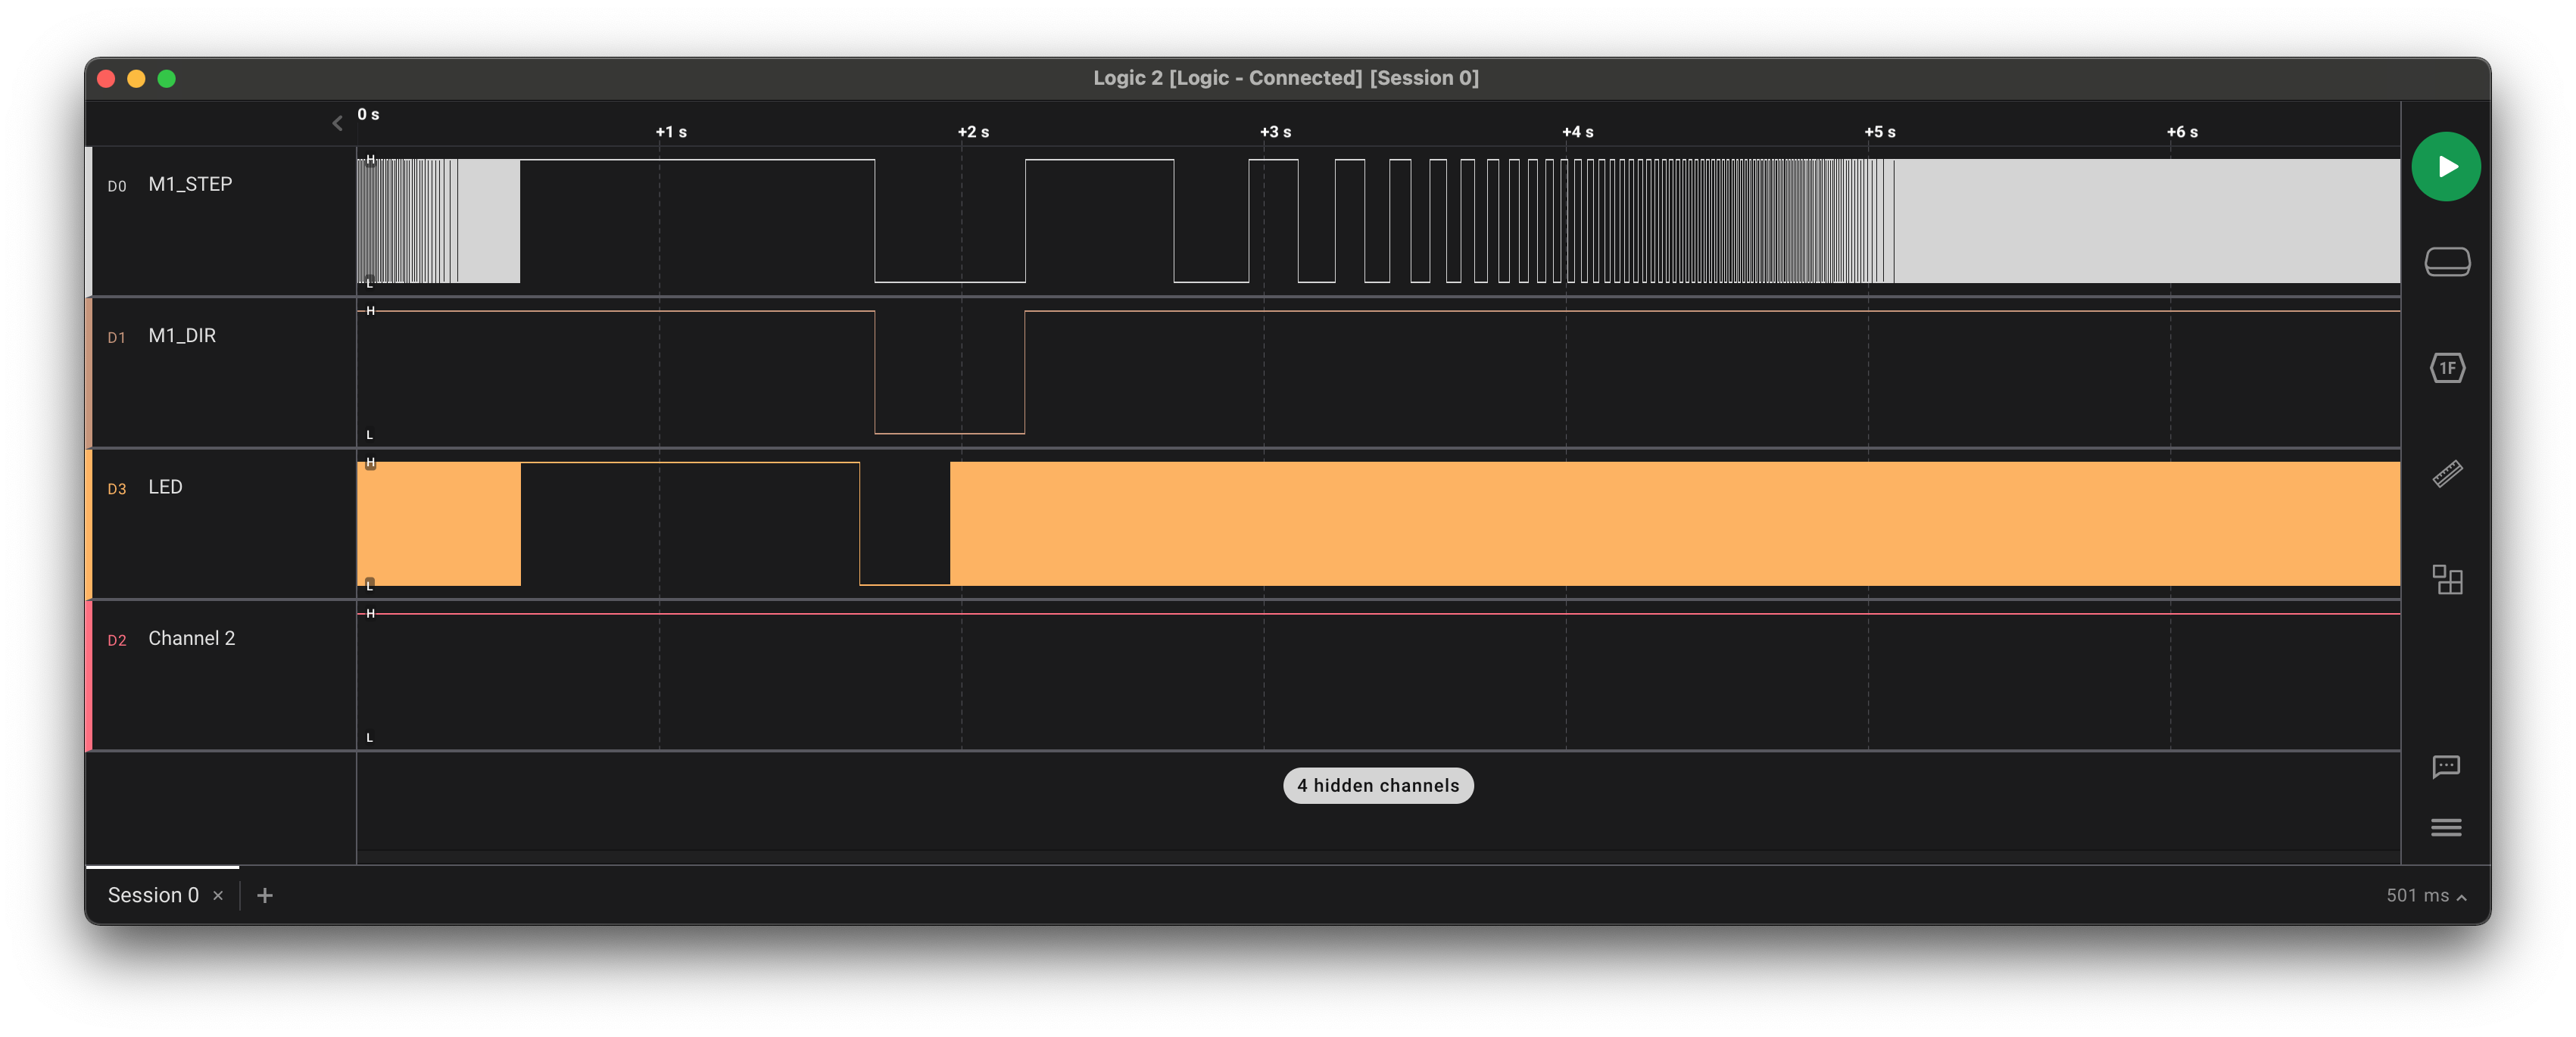Collapse channel labels with left chevron
The height and width of the screenshot is (1037, 2576).
pos(337,123)
